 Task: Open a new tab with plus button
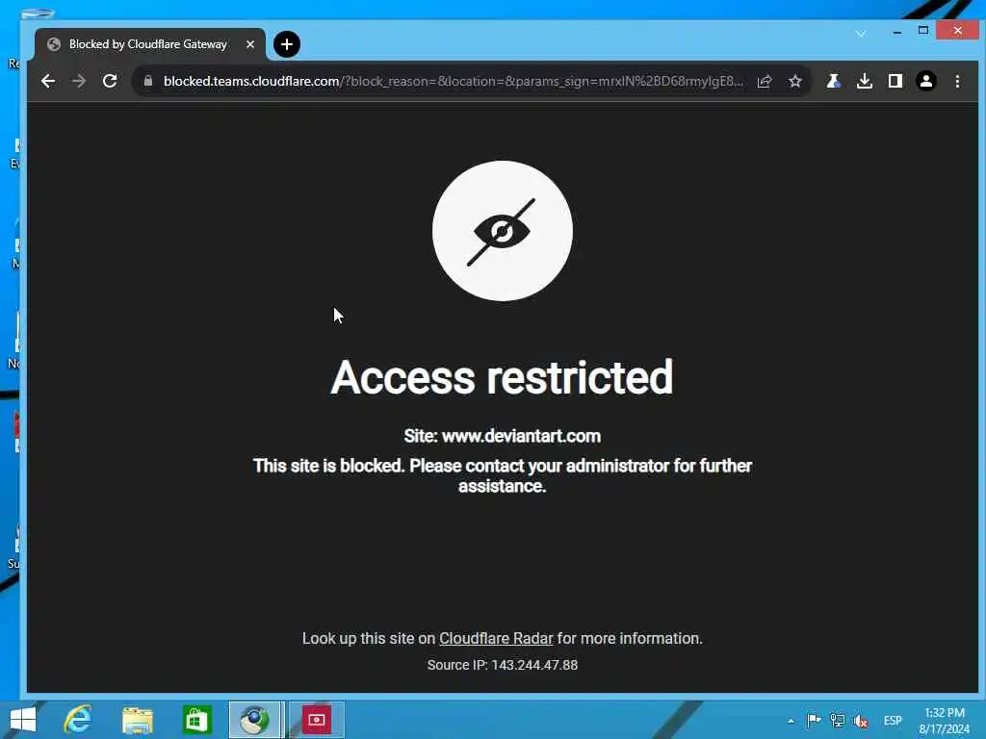[x=287, y=44]
